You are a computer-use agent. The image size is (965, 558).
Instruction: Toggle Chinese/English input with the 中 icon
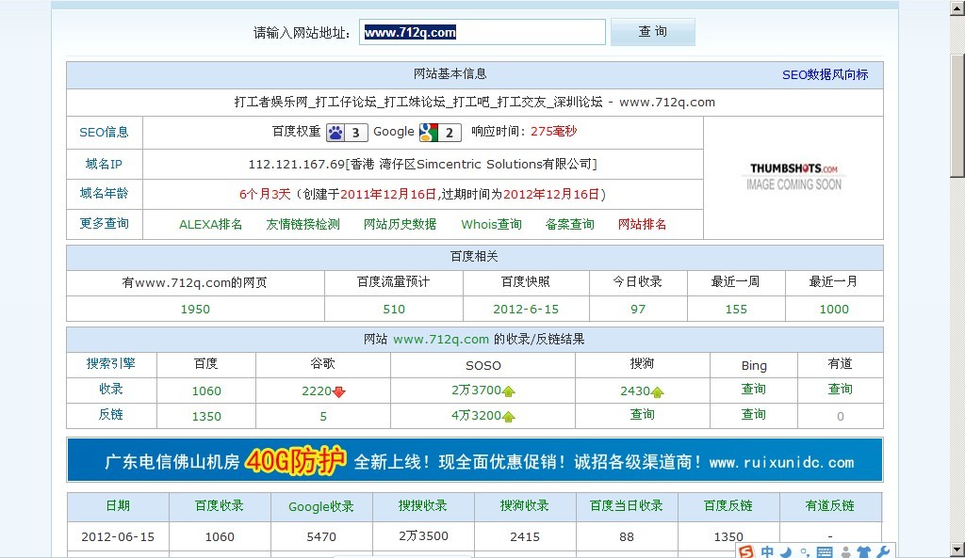point(766,550)
